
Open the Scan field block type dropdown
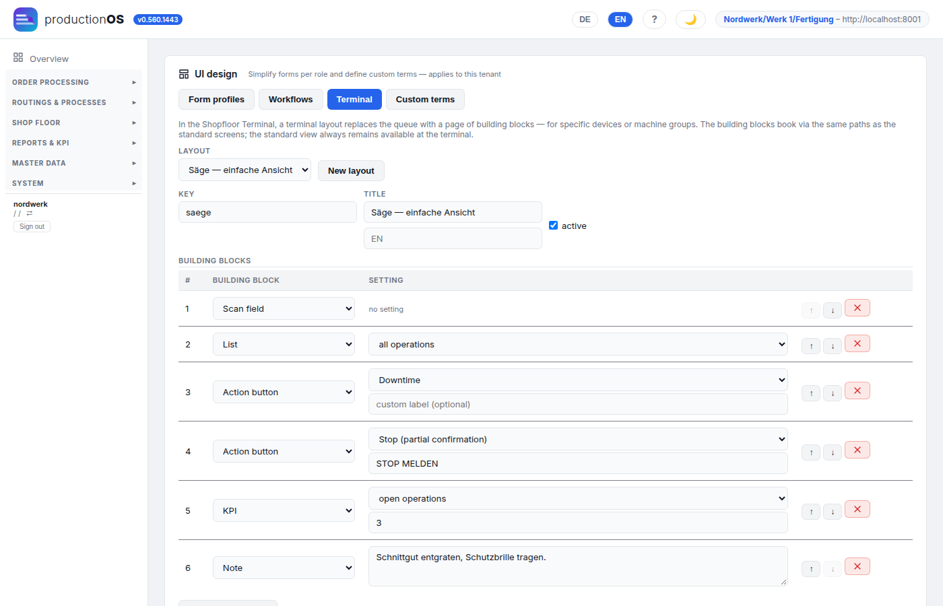pyautogui.click(x=284, y=308)
